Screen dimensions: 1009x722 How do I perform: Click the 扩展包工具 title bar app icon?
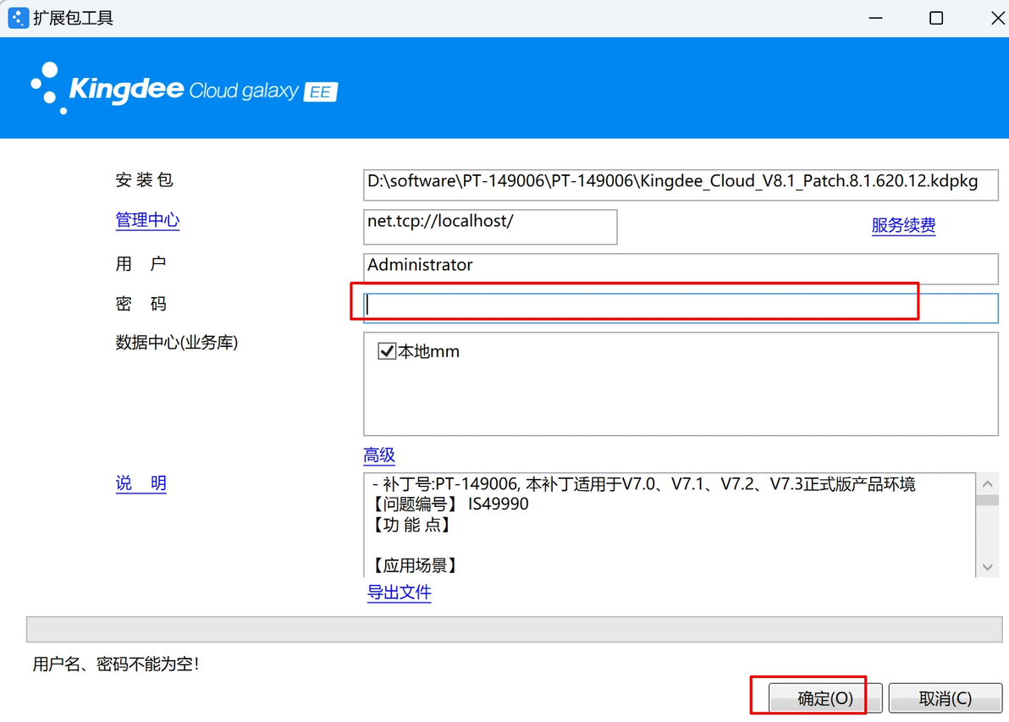(18, 18)
